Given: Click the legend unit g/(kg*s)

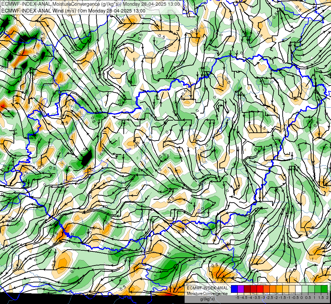Looking at the screenshot, I should 208,299.
